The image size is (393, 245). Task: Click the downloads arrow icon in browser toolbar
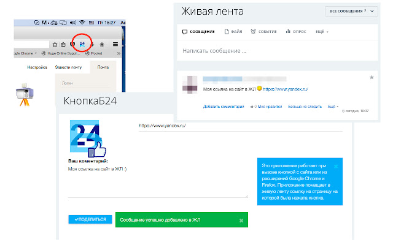[x=93, y=45]
